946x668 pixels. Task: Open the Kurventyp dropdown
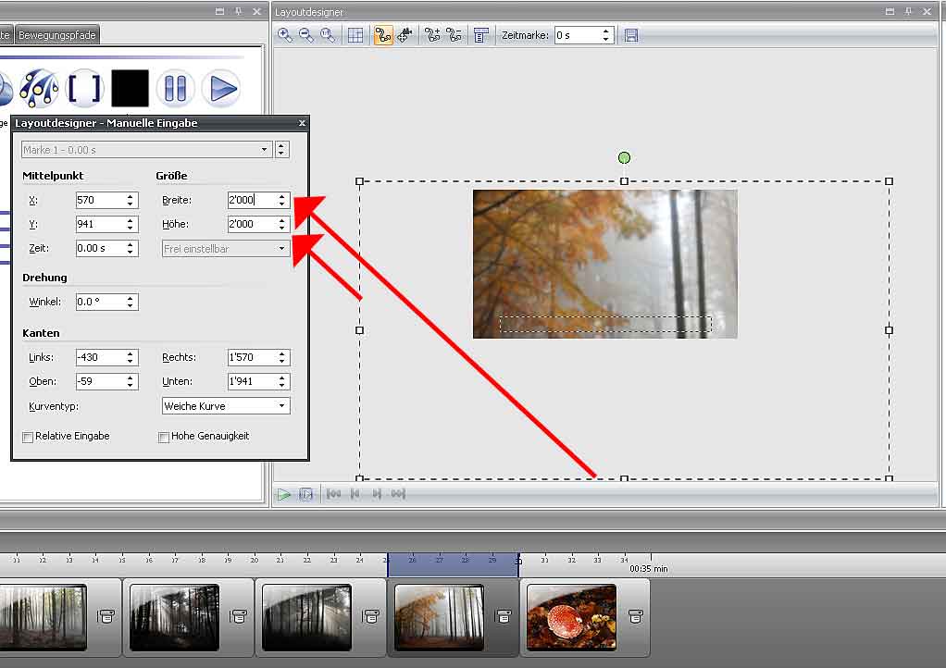(226, 406)
